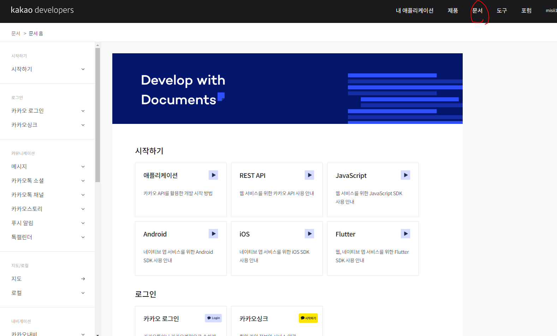
Task: Open iOS card title
Action: pyautogui.click(x=244, y=234)
